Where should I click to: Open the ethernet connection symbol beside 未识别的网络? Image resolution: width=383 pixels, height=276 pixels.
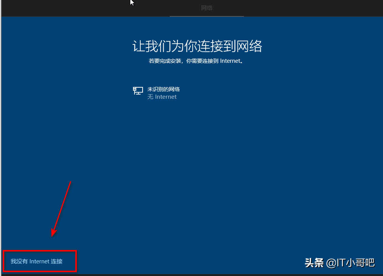[x=138, y=91]
